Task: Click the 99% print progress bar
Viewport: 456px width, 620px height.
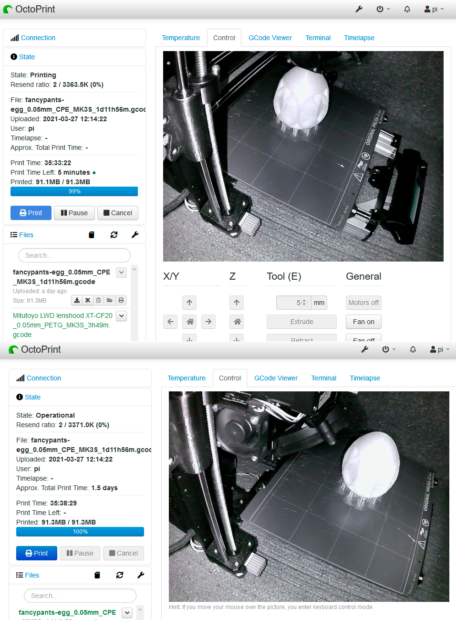Action: pyautogui.click(x=74, y=191)
